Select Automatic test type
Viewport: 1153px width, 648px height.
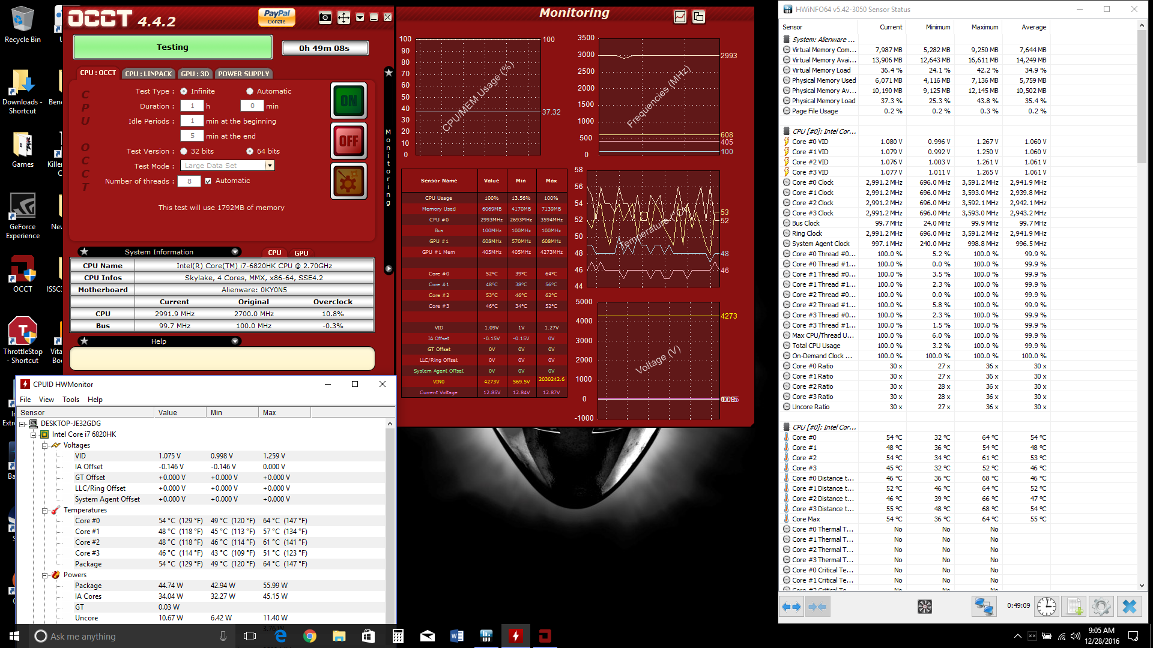[x=250, y=91]
